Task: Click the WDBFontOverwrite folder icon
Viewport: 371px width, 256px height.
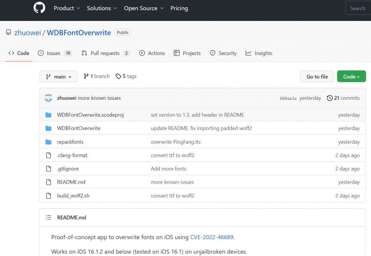Action: click(x=49, y=128)
